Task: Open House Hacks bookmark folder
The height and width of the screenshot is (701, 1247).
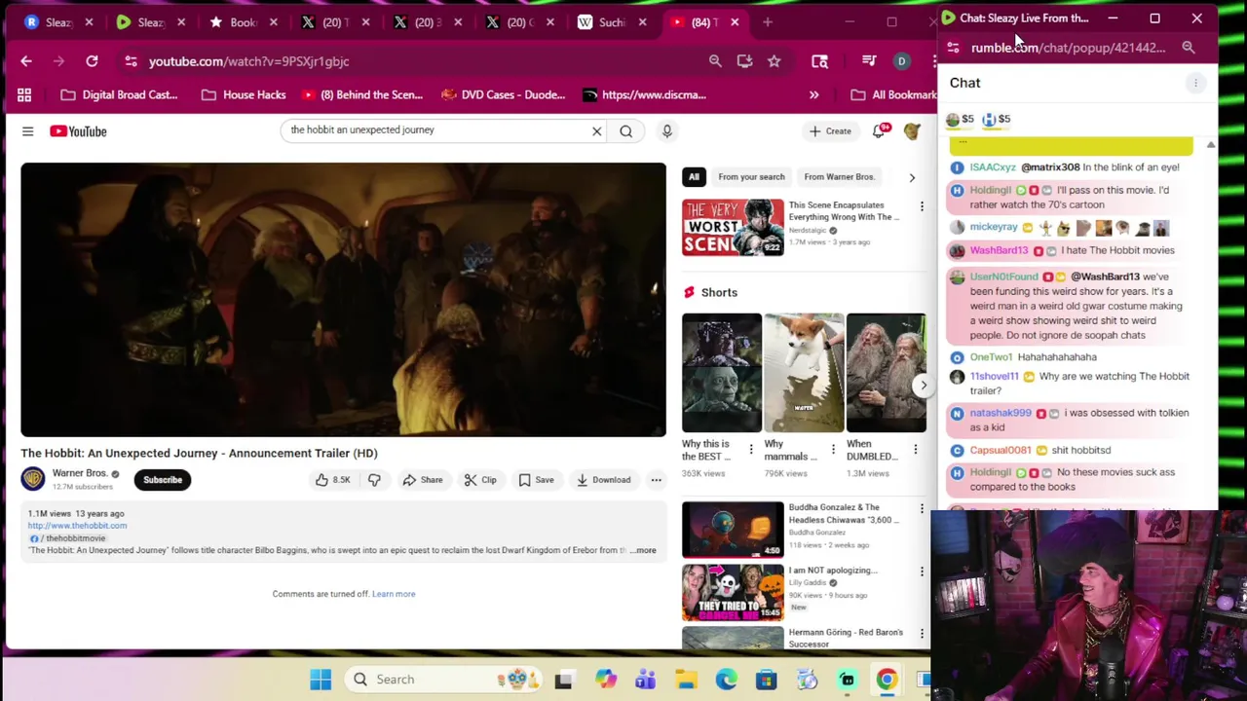Action: (244, 94)
